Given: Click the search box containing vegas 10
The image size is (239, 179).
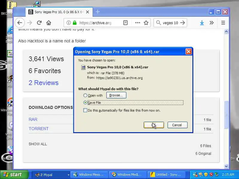Looking at the screenshot, I should (x=170, y=23).
